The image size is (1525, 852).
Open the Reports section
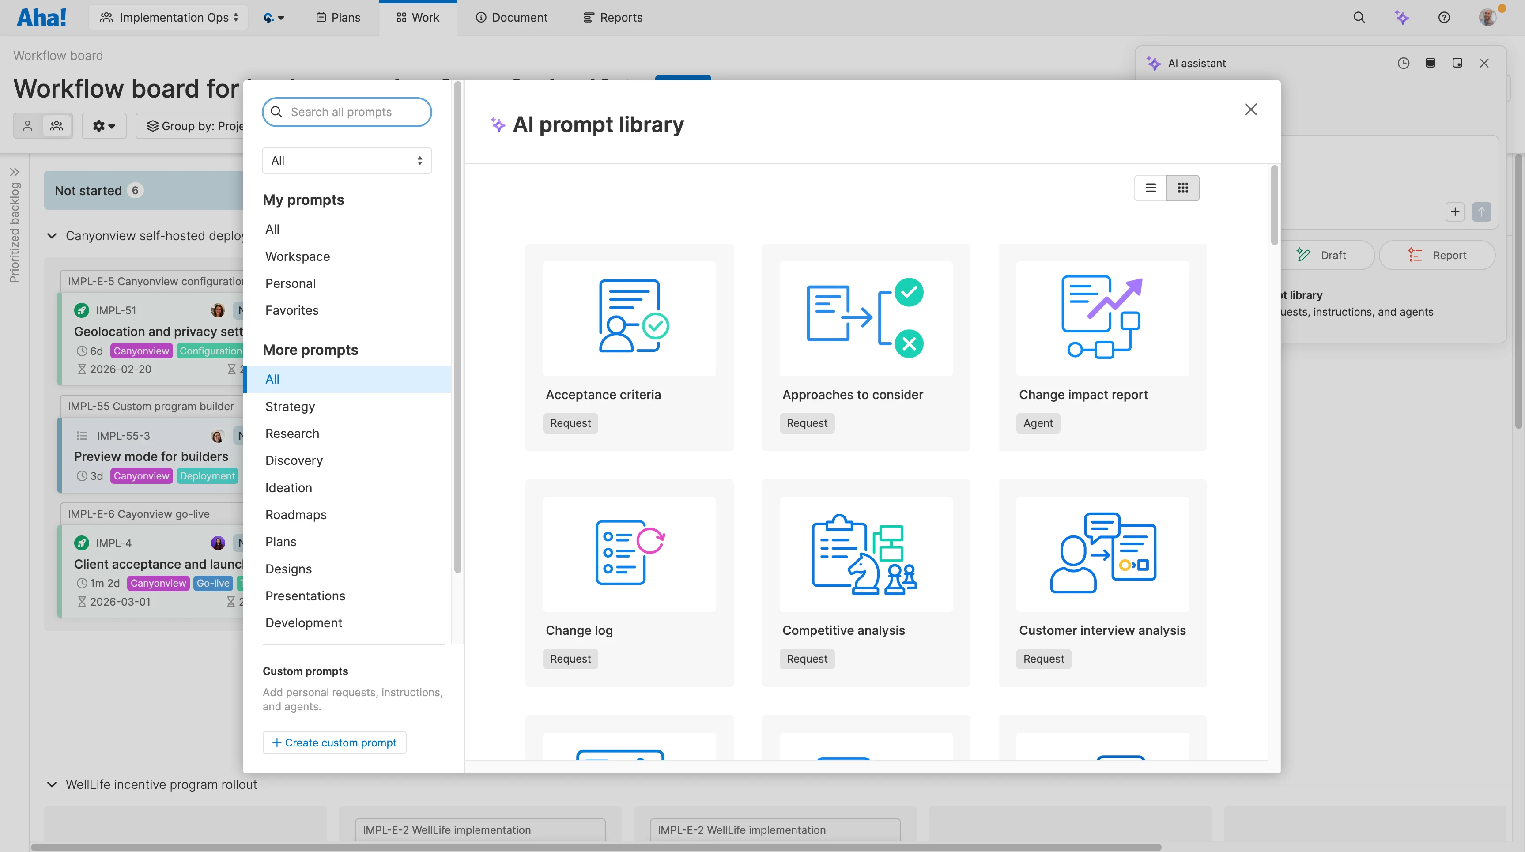pyautogui.click(x=613, y=17)
